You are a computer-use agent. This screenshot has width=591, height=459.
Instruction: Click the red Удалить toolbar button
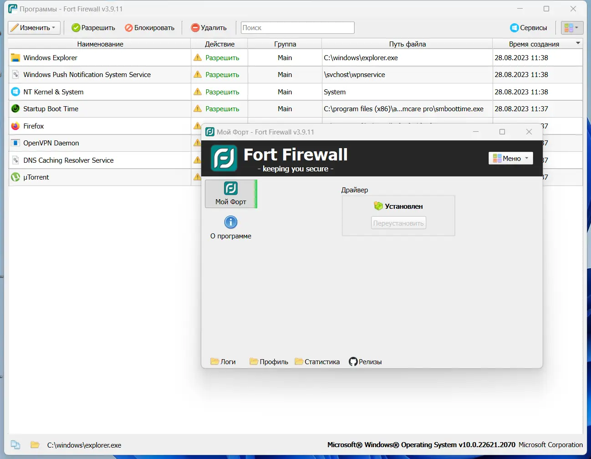tap(209, 28)
